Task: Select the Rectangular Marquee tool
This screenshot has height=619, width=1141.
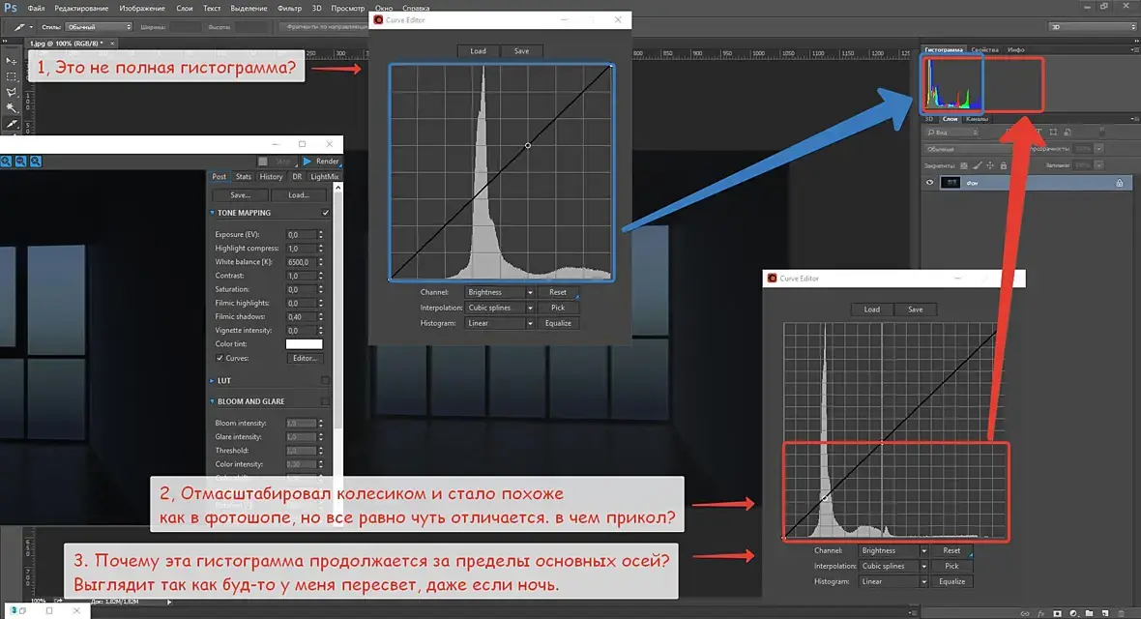Action: [x=11, y=76]
